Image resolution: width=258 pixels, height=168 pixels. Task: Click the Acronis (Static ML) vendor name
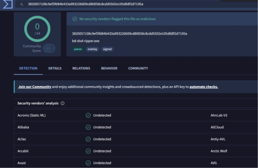point(31,115)
